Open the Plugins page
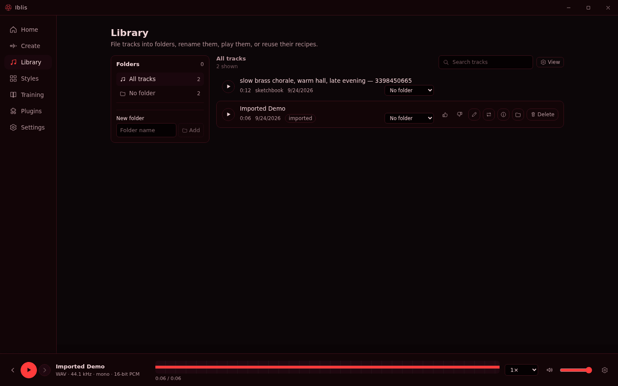The width and height of the screenshot is (618, 386). pyautogui.click(x=28, y=111)
